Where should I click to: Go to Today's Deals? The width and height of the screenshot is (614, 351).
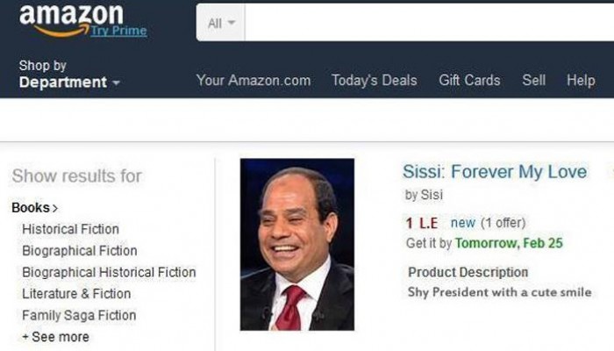tap(375, 80)
